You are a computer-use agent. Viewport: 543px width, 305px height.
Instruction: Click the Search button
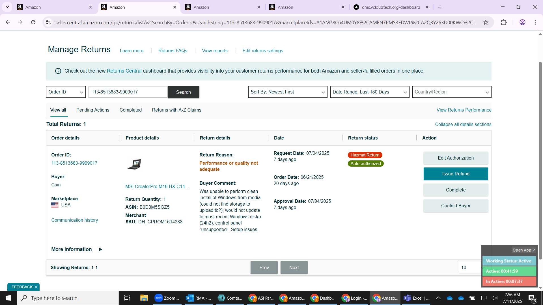pyautogui.click(x=184, y=92)
